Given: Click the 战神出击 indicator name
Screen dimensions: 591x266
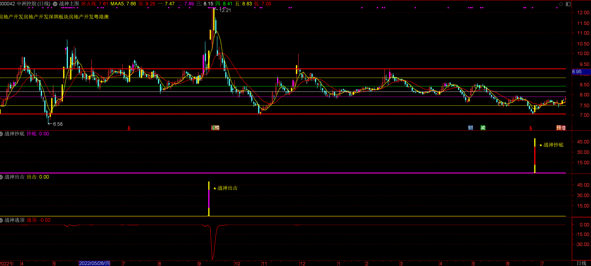Looking at the screenshot, I should [x=14, y=177].
